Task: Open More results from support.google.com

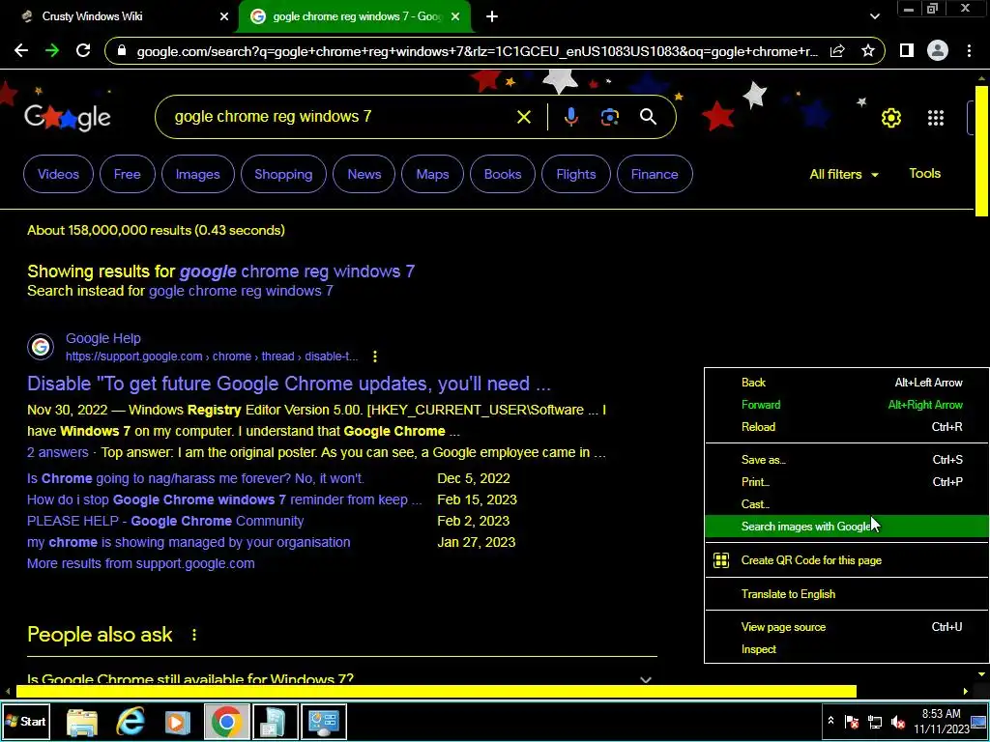Action: click(x=141, y=563)
